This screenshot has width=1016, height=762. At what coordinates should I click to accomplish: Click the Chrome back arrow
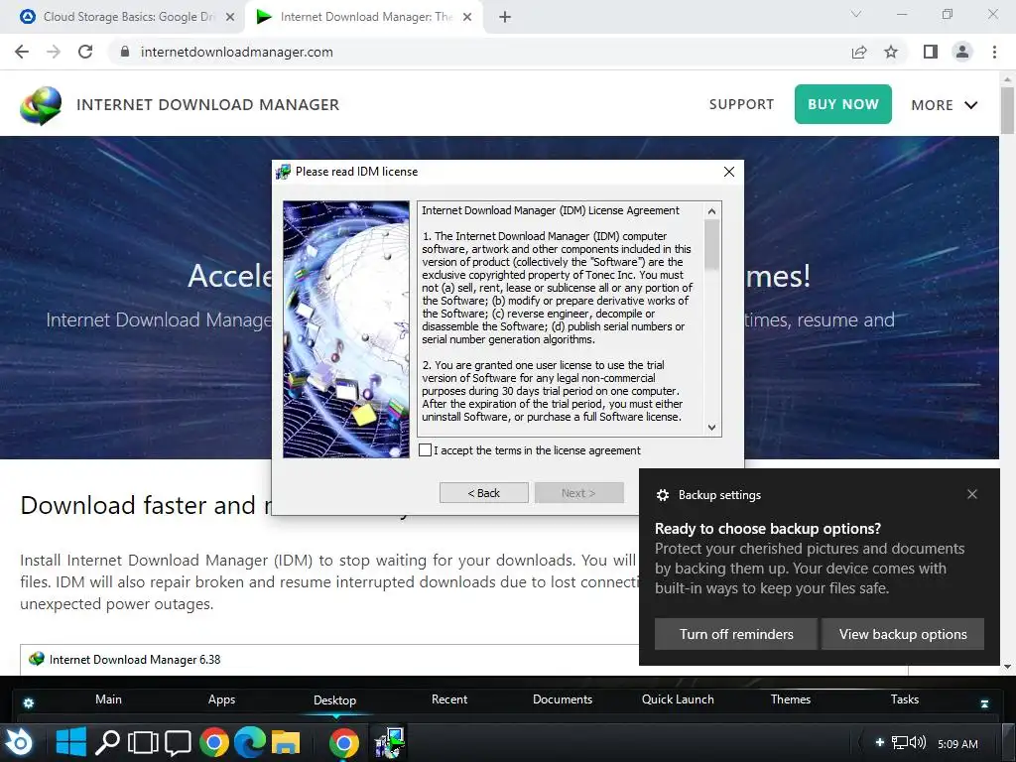(x=22, y=52)
